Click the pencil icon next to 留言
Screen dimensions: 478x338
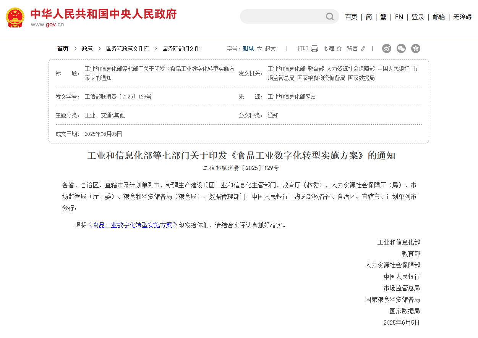pos(363,48)
